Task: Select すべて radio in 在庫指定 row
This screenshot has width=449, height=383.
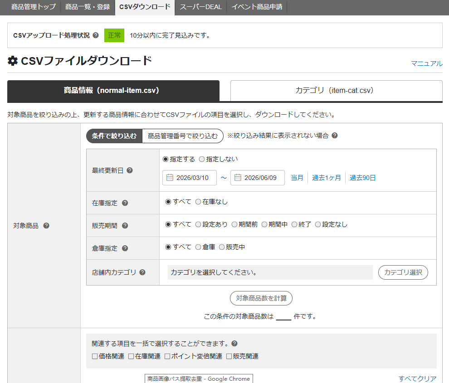Action: 168,202
